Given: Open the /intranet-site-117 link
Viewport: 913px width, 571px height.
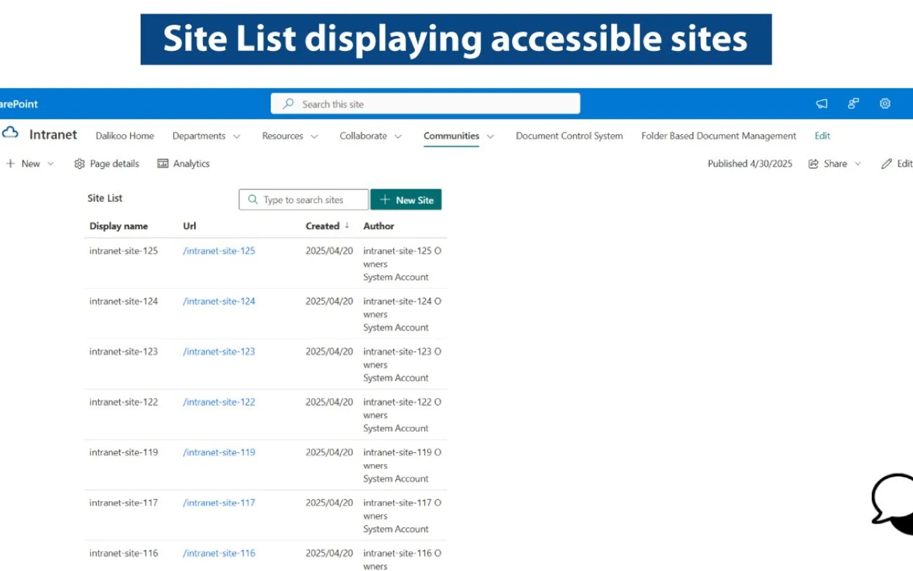Looking at the screenshot, I should click(x=219, y=503).
